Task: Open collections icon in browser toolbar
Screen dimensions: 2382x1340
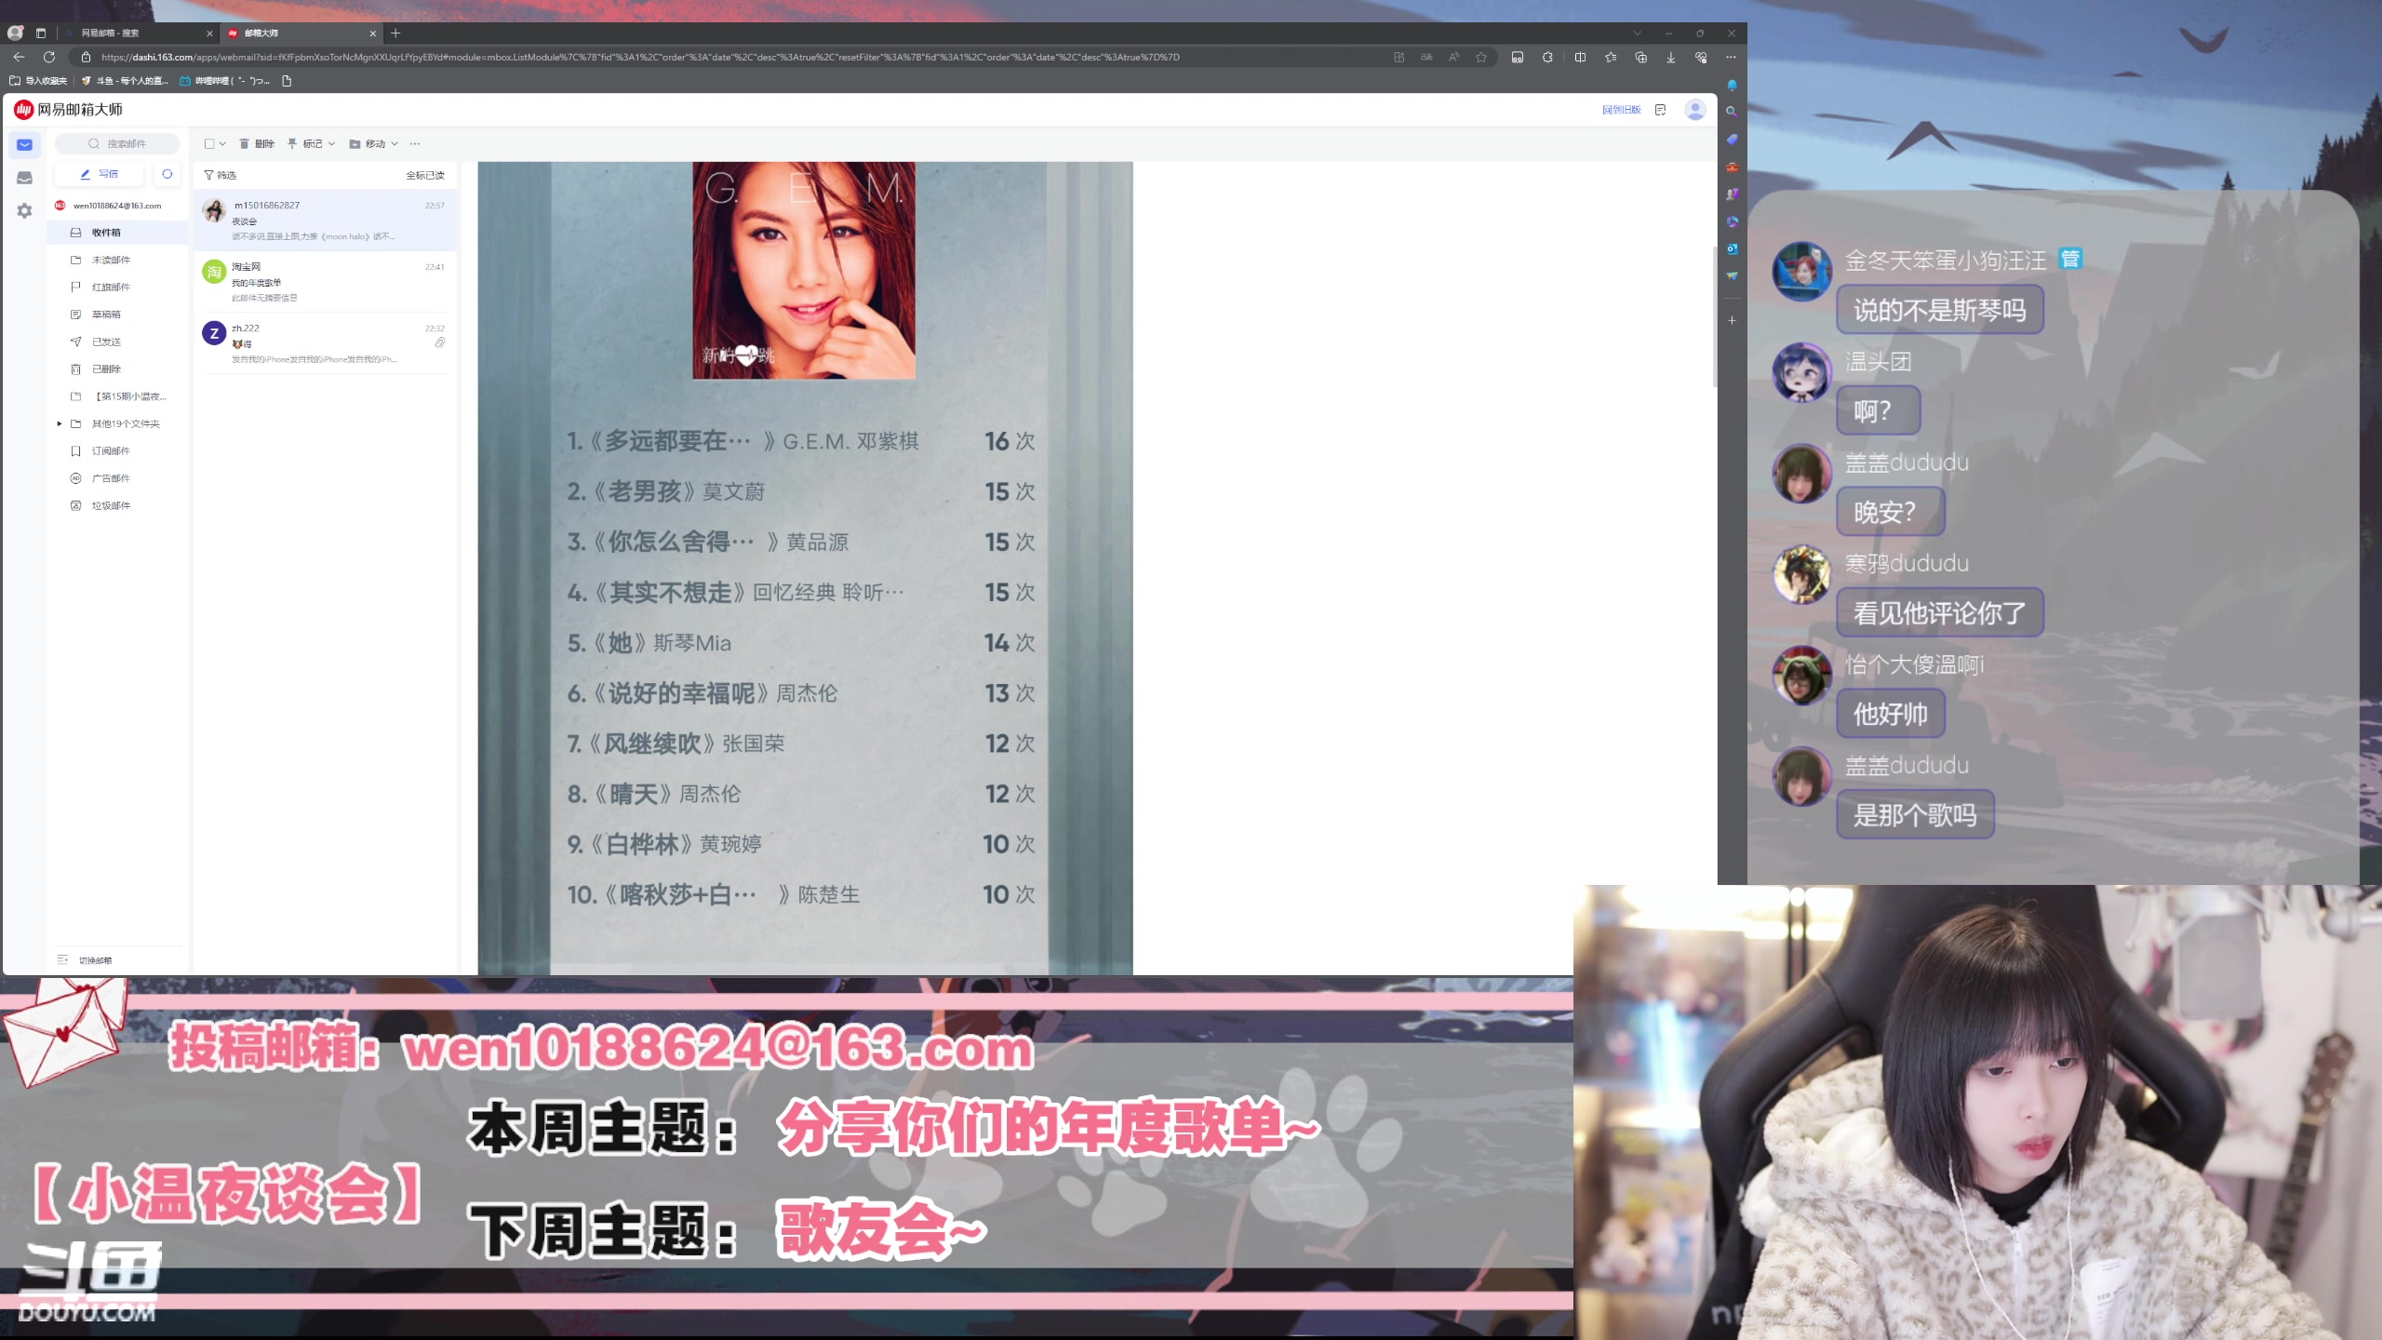Action: click(x=1641, y=57)
